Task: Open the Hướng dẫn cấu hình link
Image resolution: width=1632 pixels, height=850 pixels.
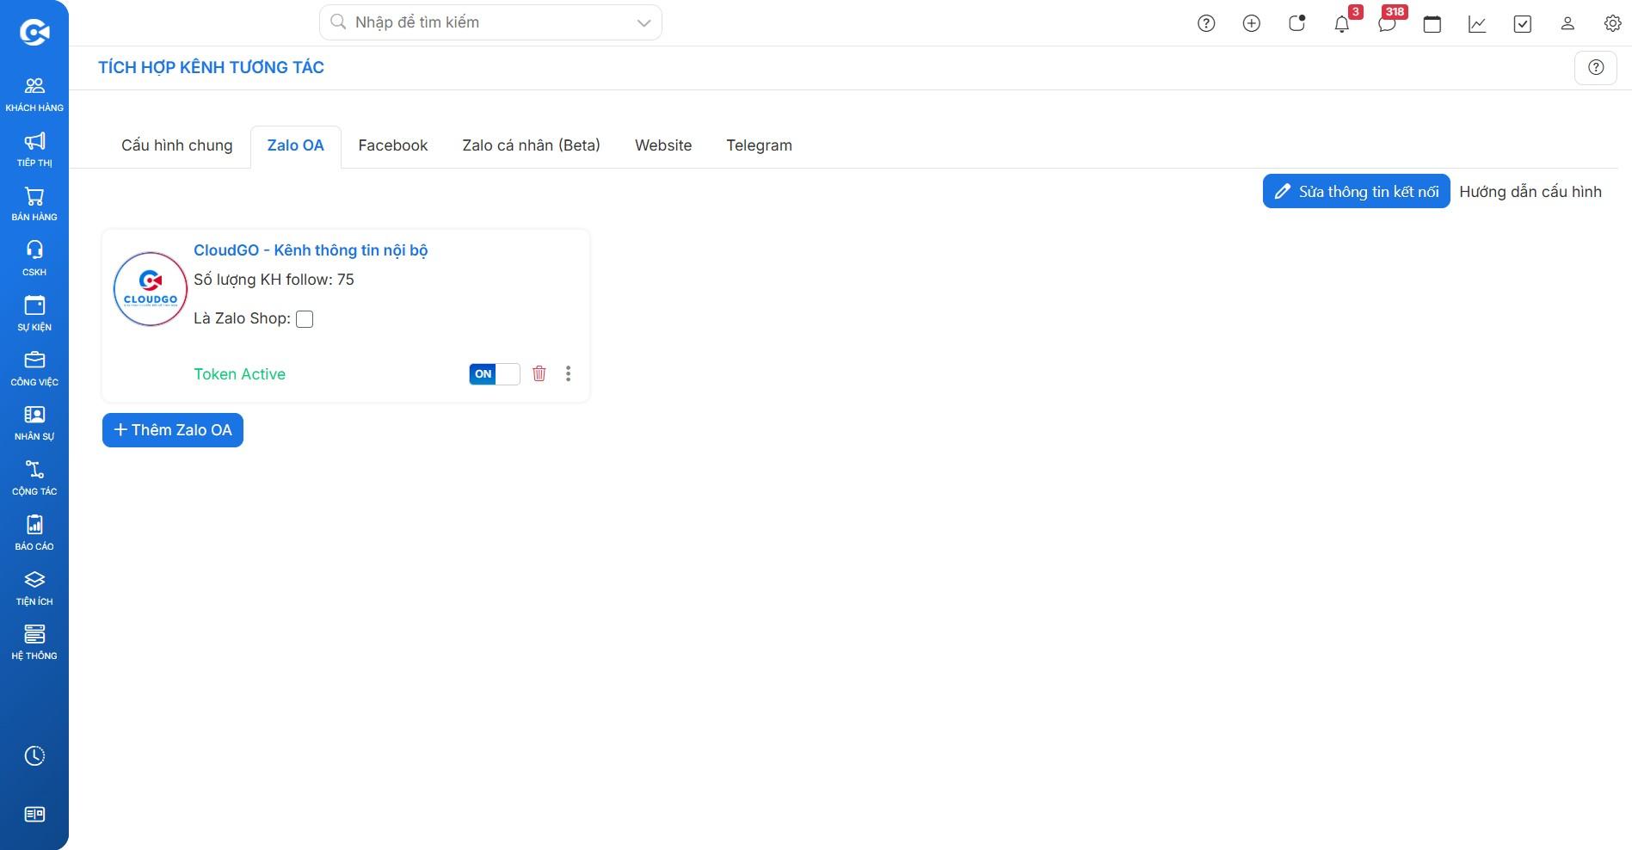Action: pos(1530,192)
